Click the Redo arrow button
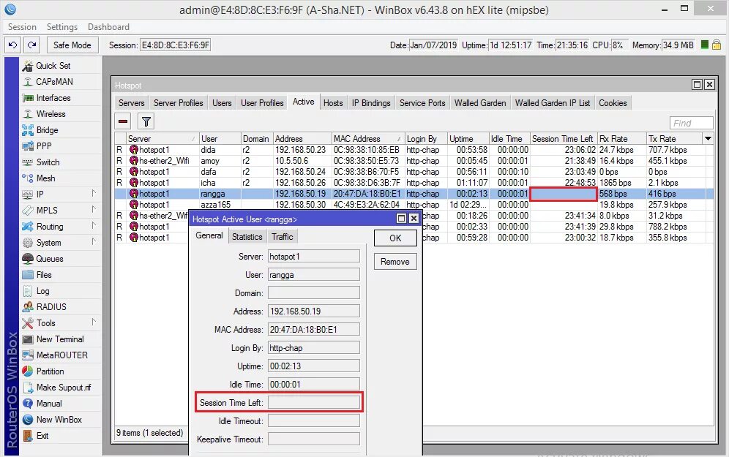The height and width of the screenshot is (457, 729). coord(31,45)
